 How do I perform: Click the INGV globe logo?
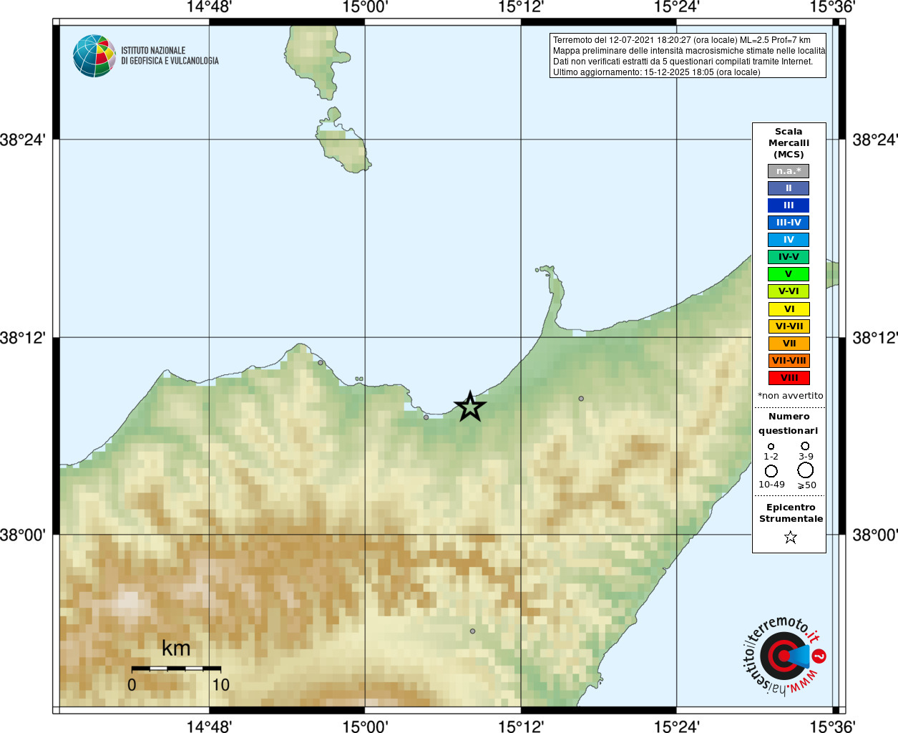[94, 56]
